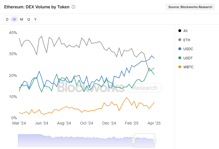This screenshot has width=219, height=149.
Task: Click the selected window in range navigator
Action: pos(144,141)
